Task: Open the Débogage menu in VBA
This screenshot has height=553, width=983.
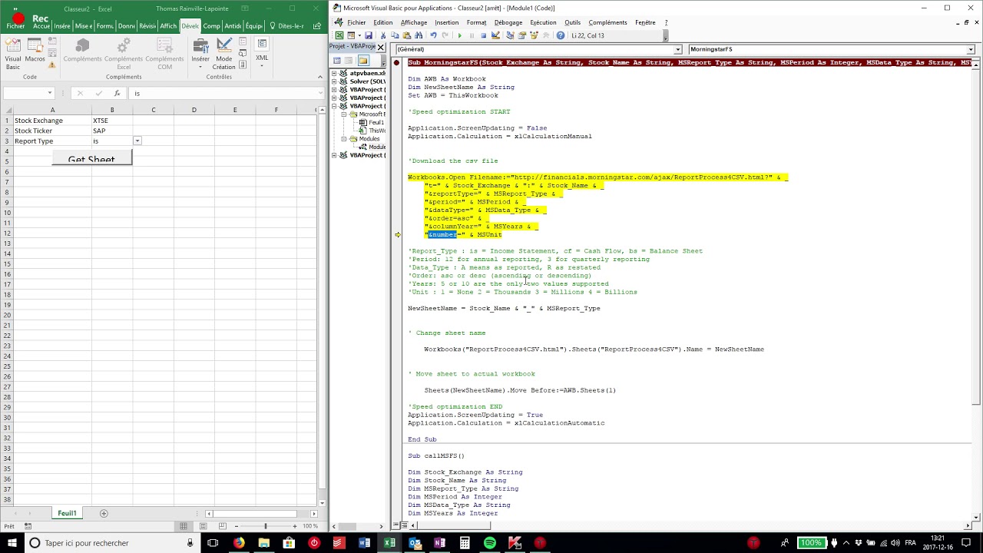Action: [x=508, y=22]
